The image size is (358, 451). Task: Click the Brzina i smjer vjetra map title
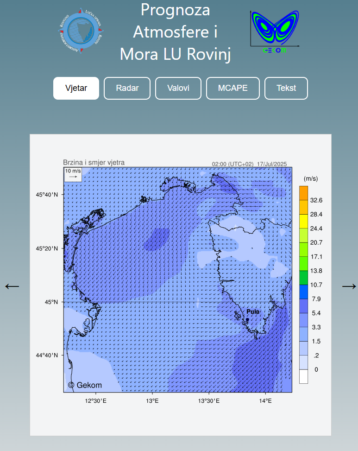tap(94, 163)
